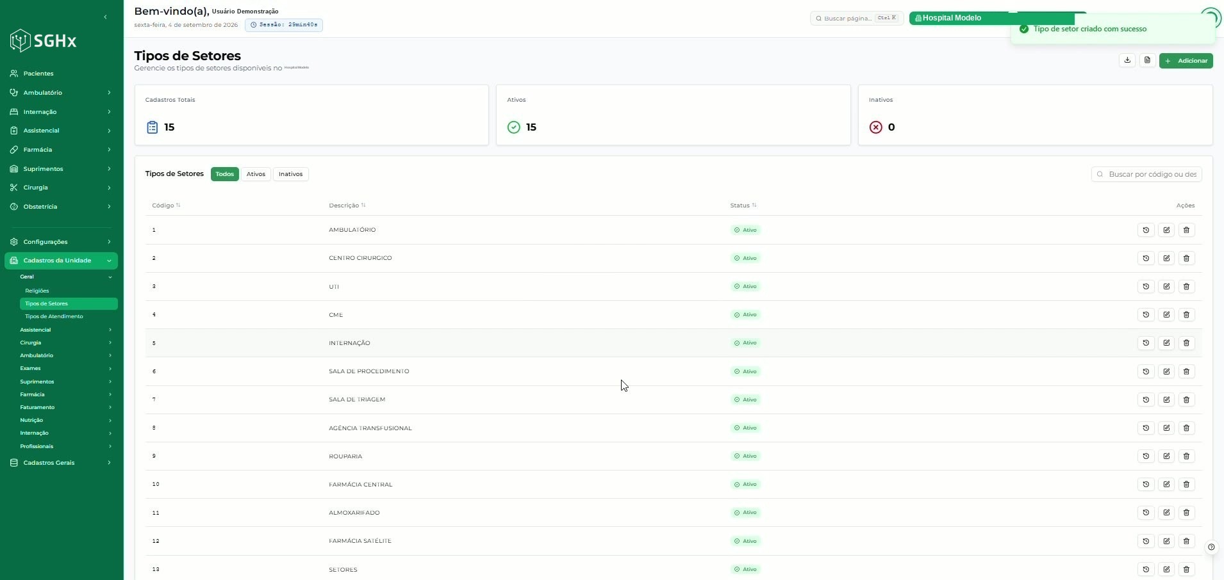Viewport: 1224px width, 580px height.
Task: Switch to the Inativos filter tab
Action: (290, 174)
